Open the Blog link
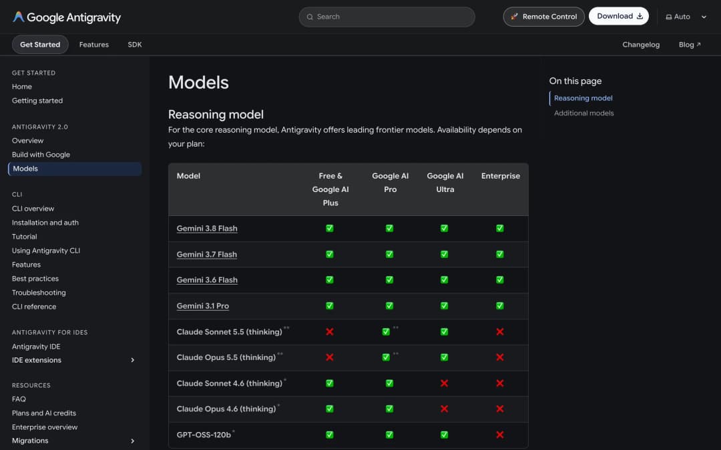Viewport: 721px width, 450px height. coord(689,45)
